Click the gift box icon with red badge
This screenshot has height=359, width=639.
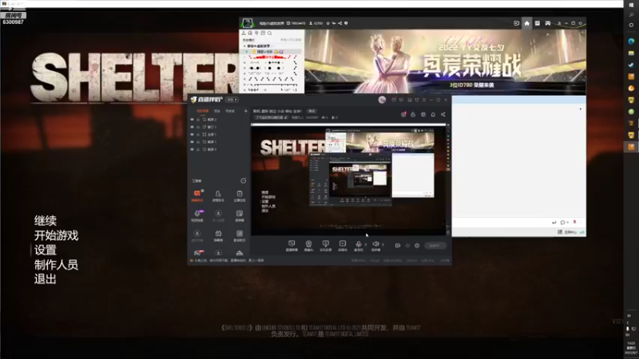(x=403, y=114)
